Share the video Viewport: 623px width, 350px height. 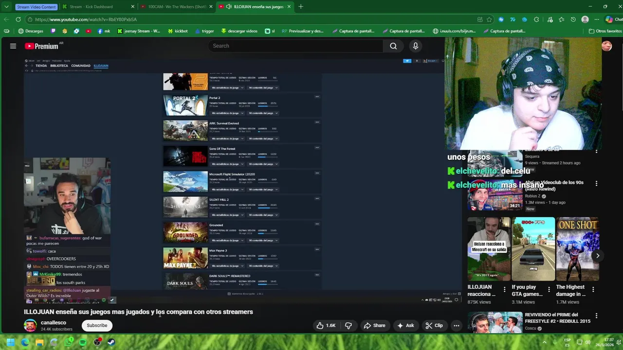[x=374, y=326]
